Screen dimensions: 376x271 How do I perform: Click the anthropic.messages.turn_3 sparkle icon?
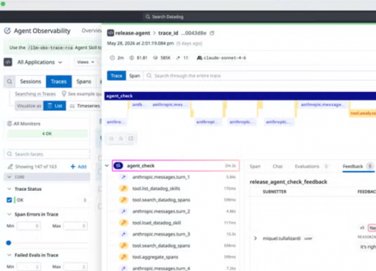123,234
